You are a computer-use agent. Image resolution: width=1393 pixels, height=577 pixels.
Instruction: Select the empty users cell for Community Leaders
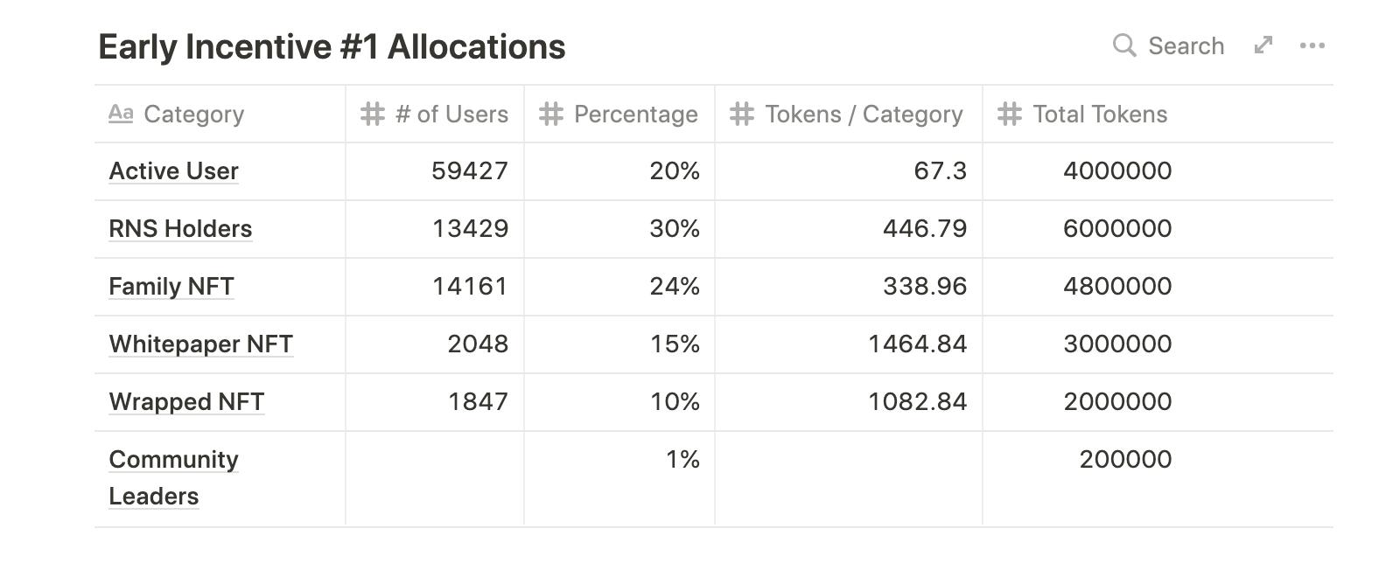pos(435,478)
